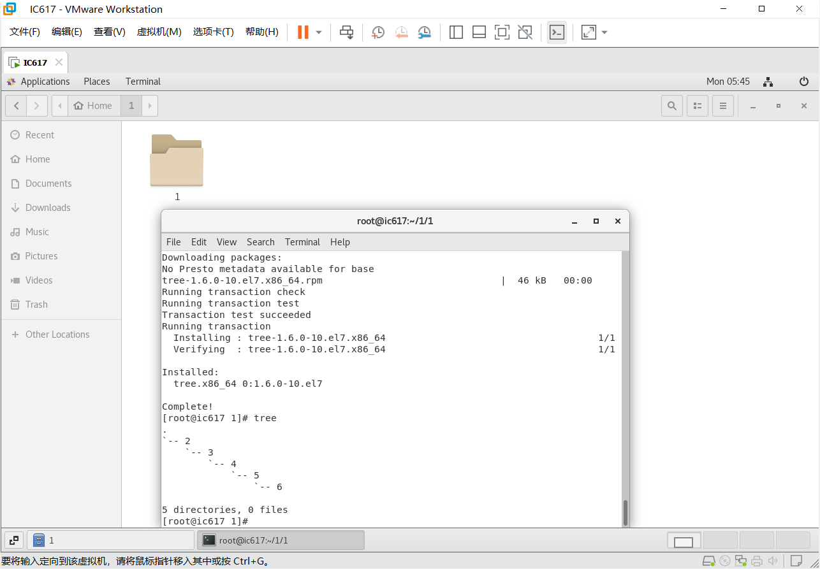Send Ctrl+Alt+Del to the virtual machine

[x=346, y=32]
